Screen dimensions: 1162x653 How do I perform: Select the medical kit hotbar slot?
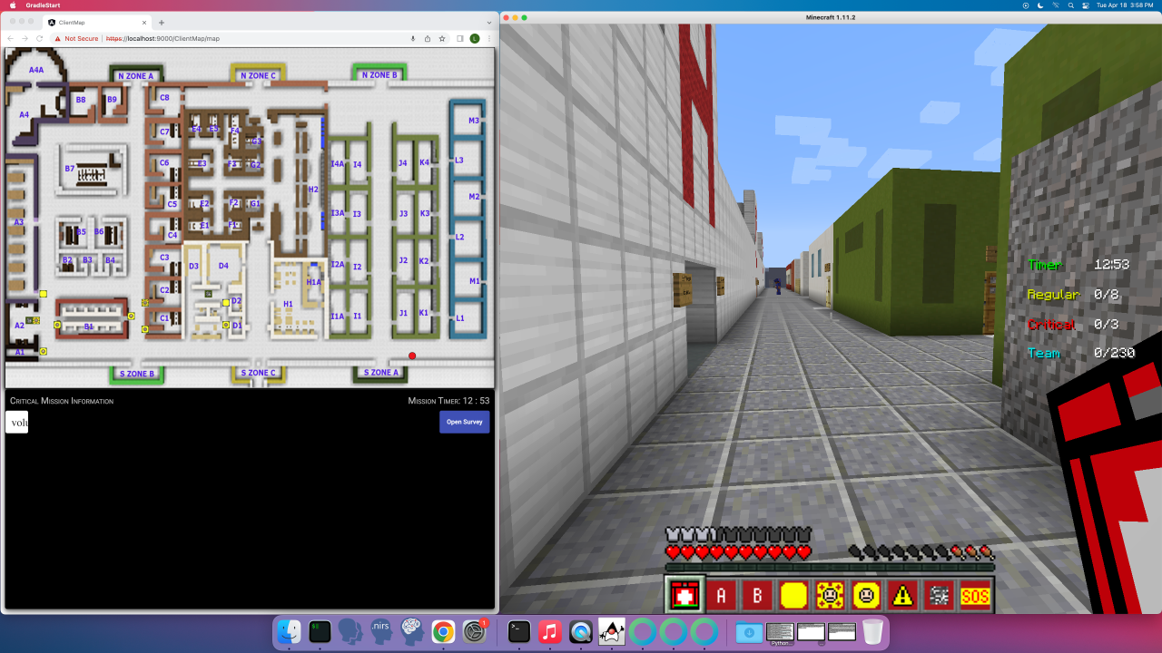point(686,595)
